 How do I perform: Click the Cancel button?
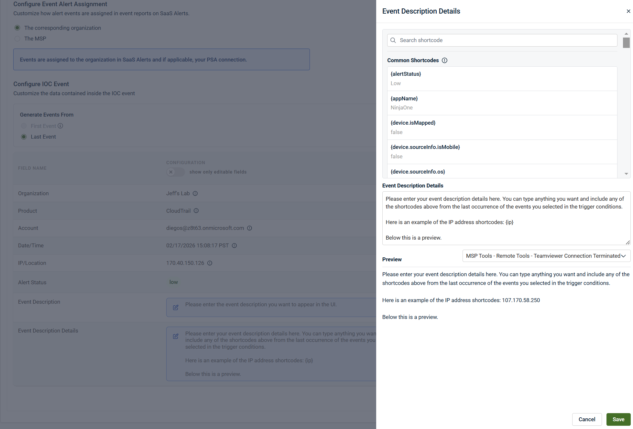pos(586,419)
